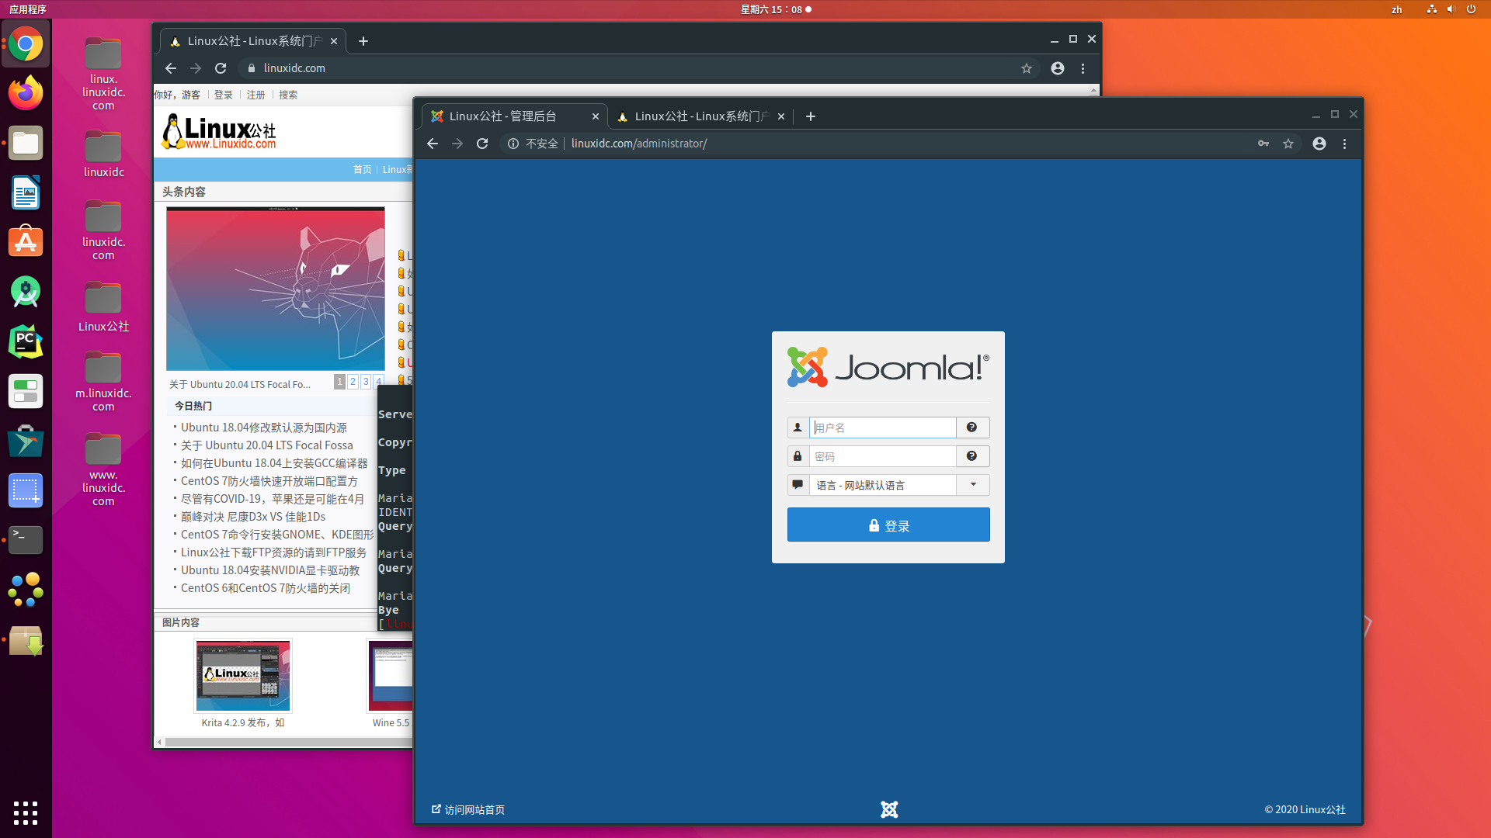Open LibreOffice Writer from the dock
1491x838 pixels.
(x=26, y=192)
